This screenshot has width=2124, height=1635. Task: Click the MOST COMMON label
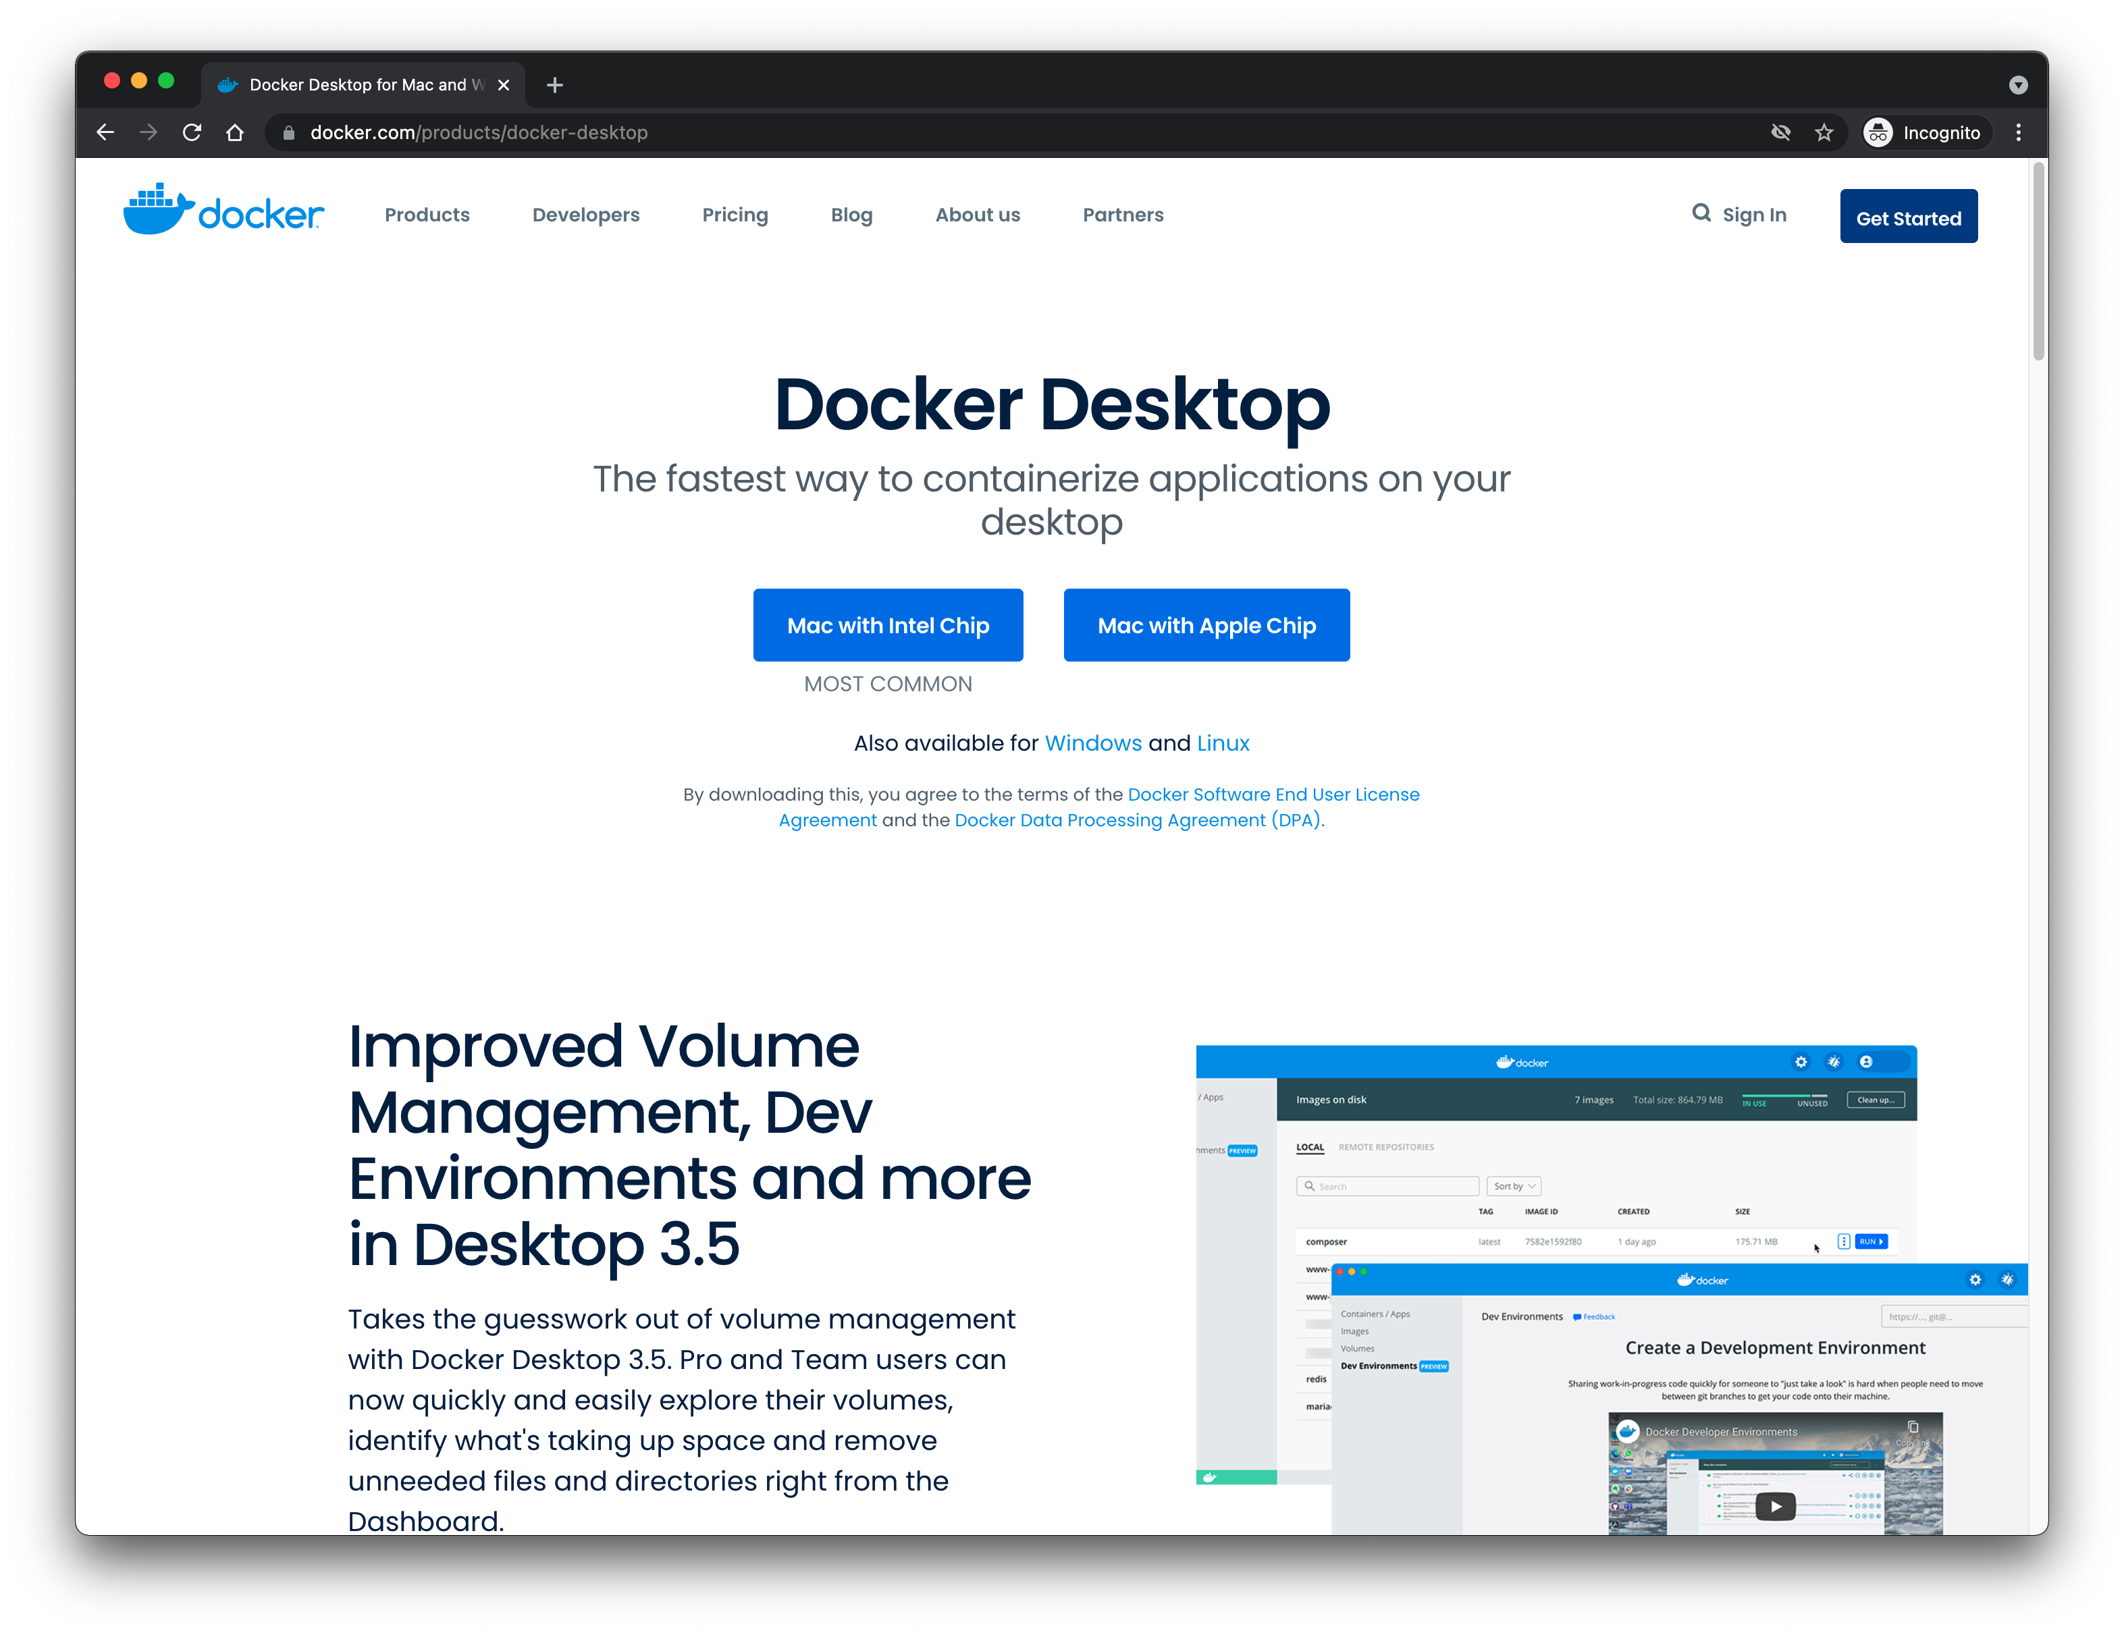coord(888,684)
